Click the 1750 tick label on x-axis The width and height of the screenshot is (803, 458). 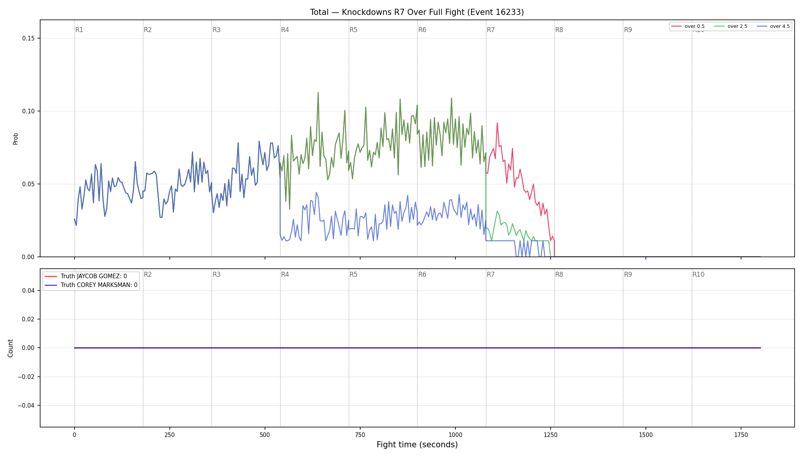[x=741, y=435]
